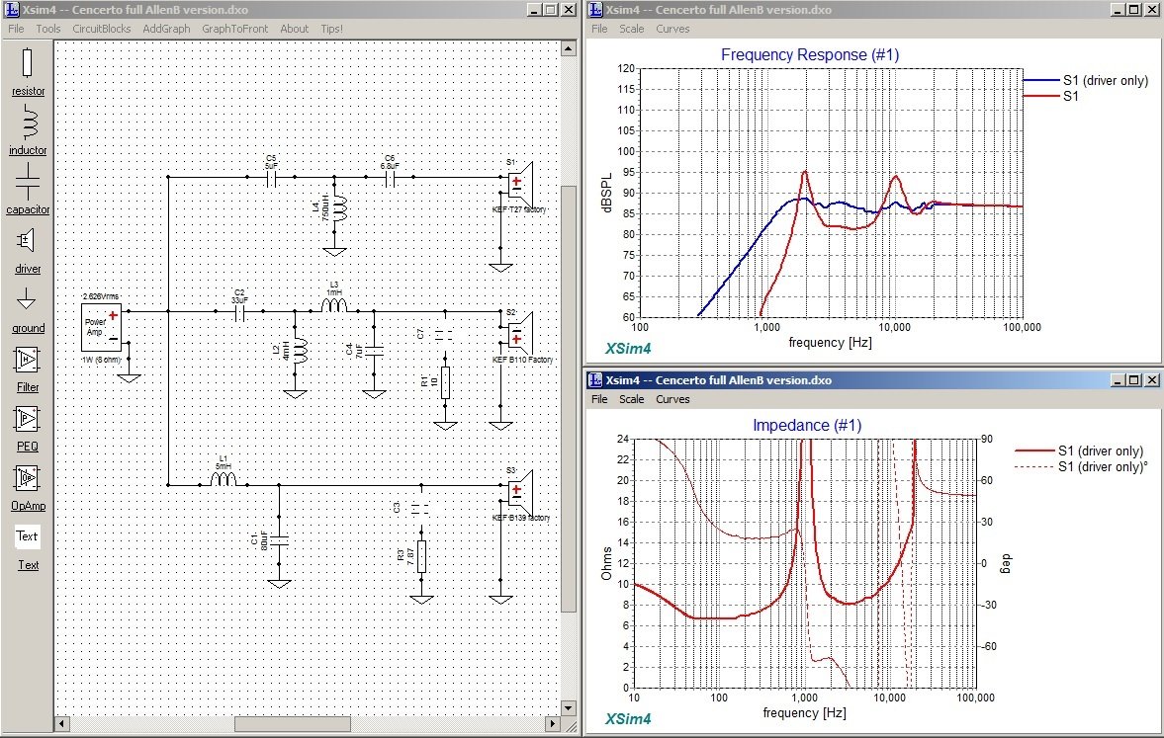Click the schematic horizontal scrollbar thumb
This screenshot has width=1164, height=738.
pyautogui.click(x=291, y=723)
